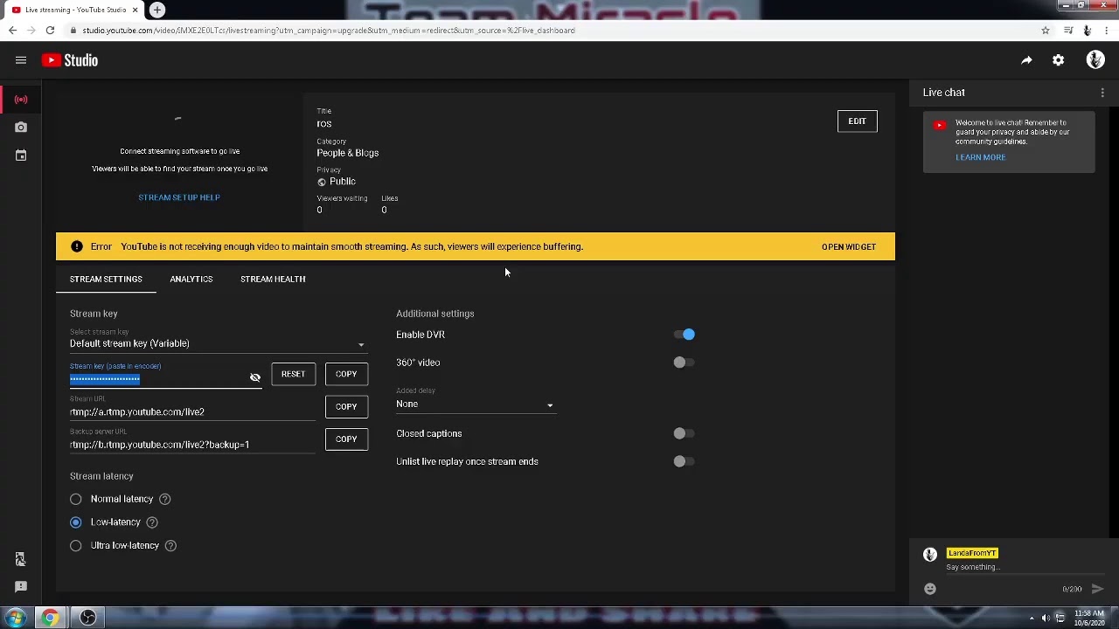1119x629 pixels.
Task: Open the browser media control icon
Action: [x=1068, y=31]
